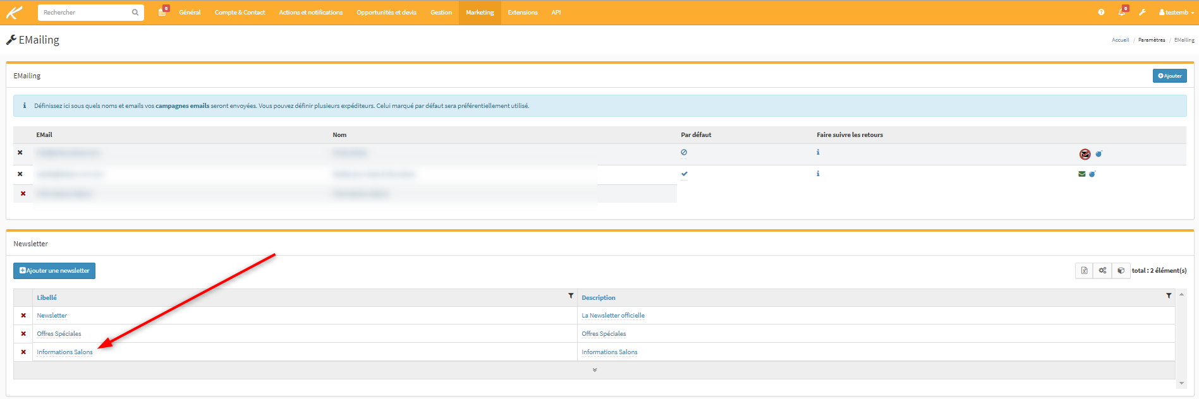Click the bomb icon next to the green envelope
Screen dimensions: 1199x399
tap(1092, 174)
